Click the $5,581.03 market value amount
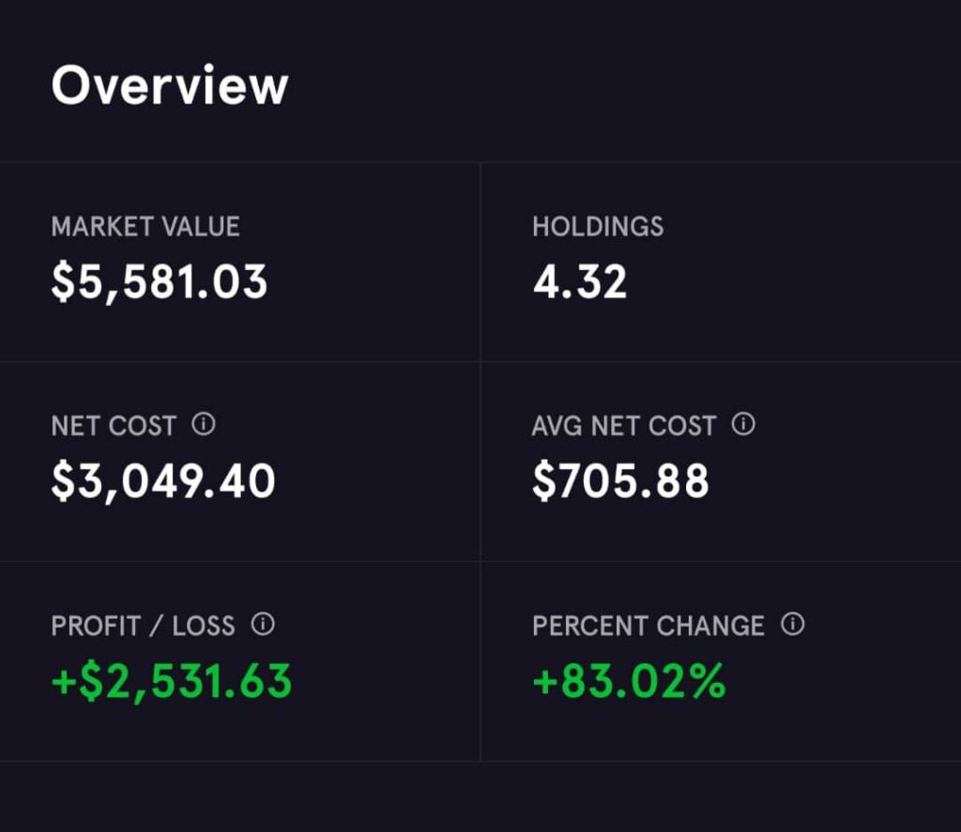Image resolution: width=961 pixels, height=832 pixels. point(160,281)
